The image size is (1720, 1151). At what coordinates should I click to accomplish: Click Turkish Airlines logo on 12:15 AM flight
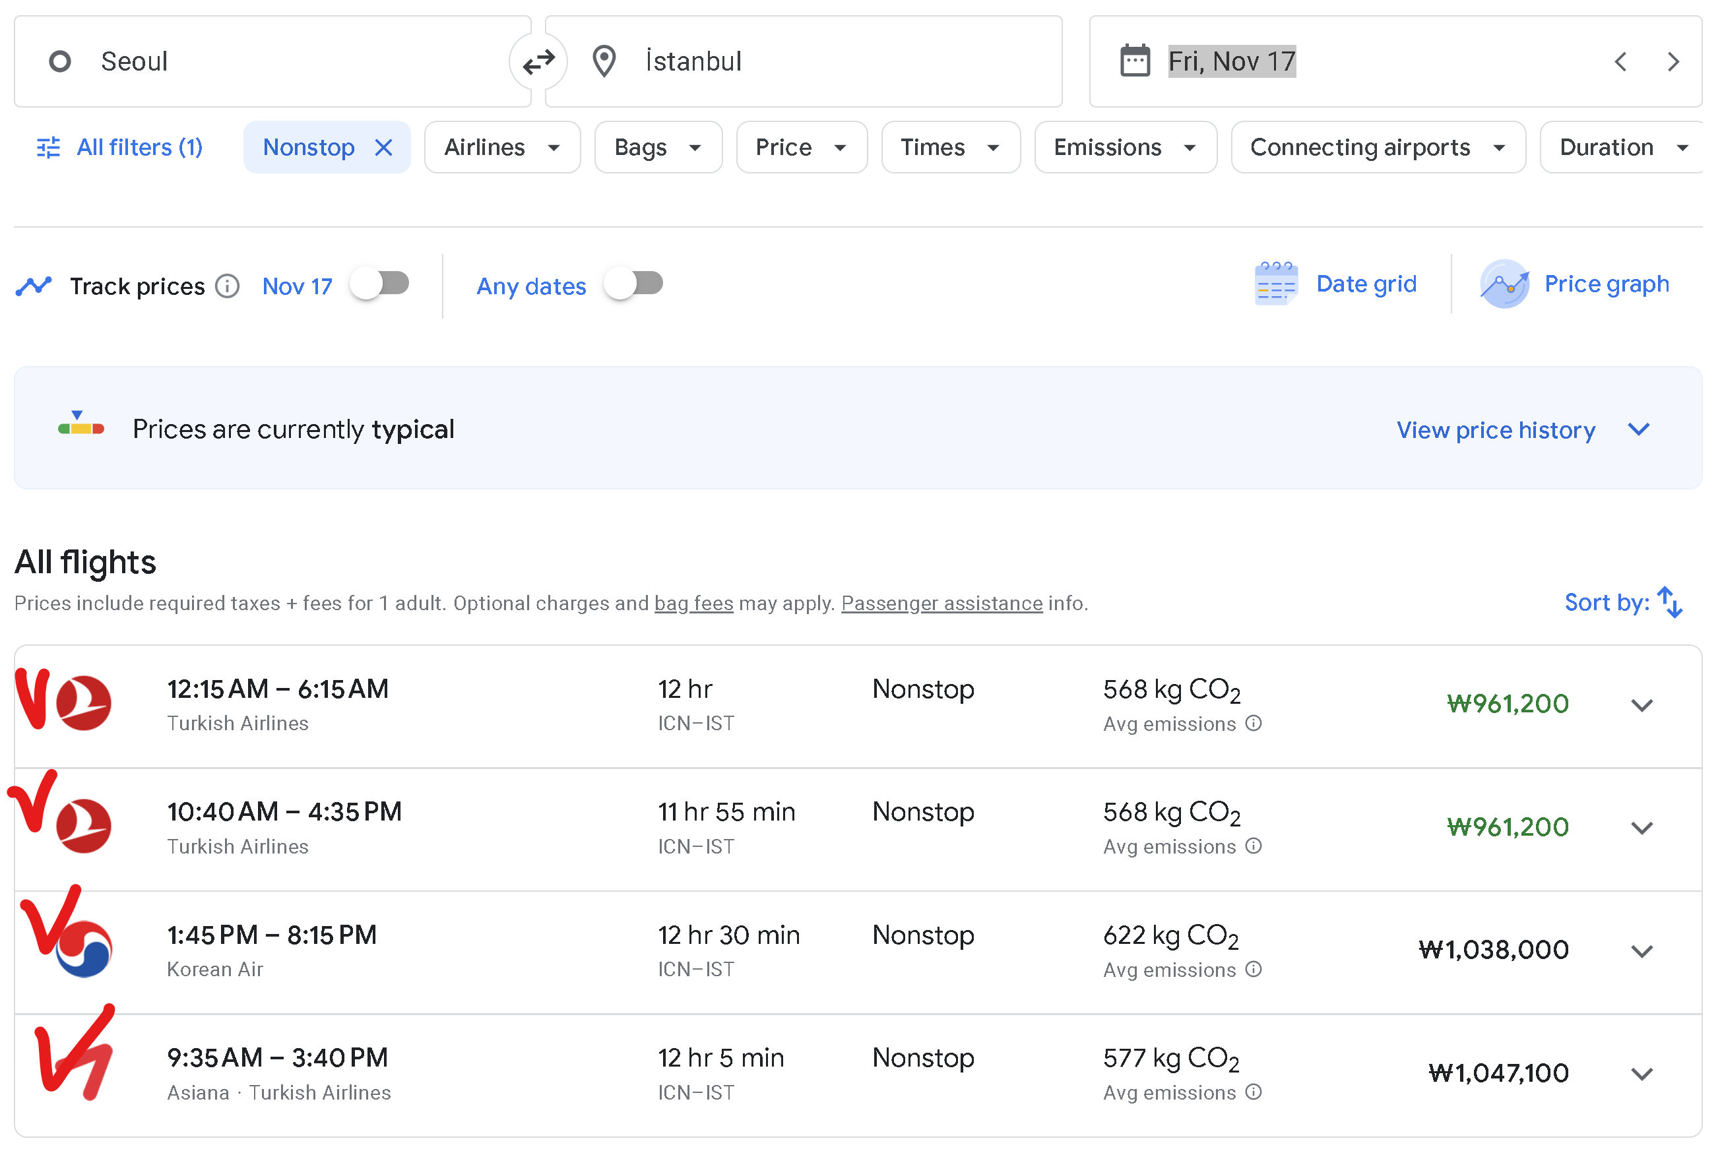pos(84,703)
